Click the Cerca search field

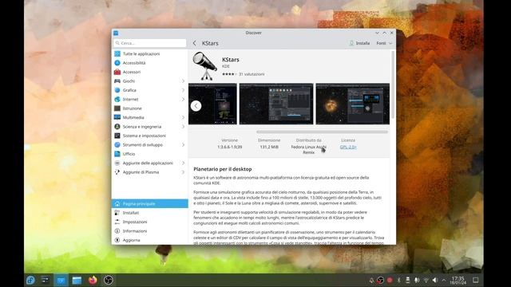(x=150, y=43)
